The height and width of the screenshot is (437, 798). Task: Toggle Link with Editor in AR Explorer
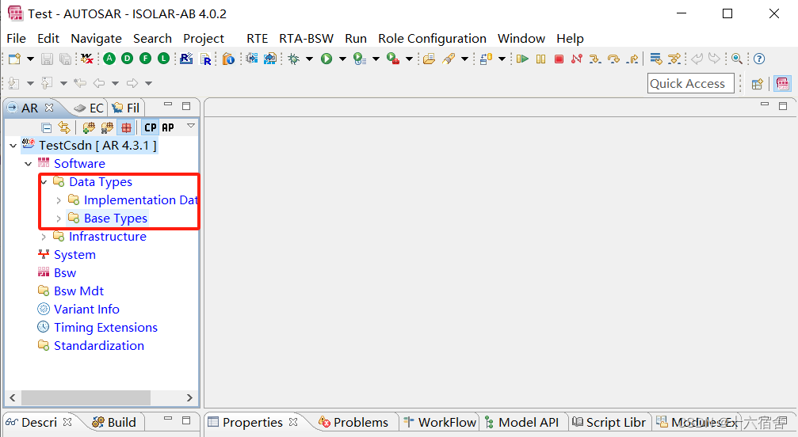click(64, 127)
